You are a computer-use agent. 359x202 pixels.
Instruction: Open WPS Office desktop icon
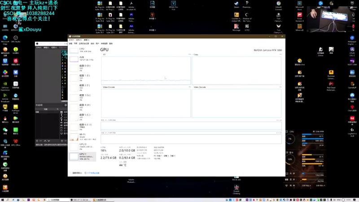point(16,143)
